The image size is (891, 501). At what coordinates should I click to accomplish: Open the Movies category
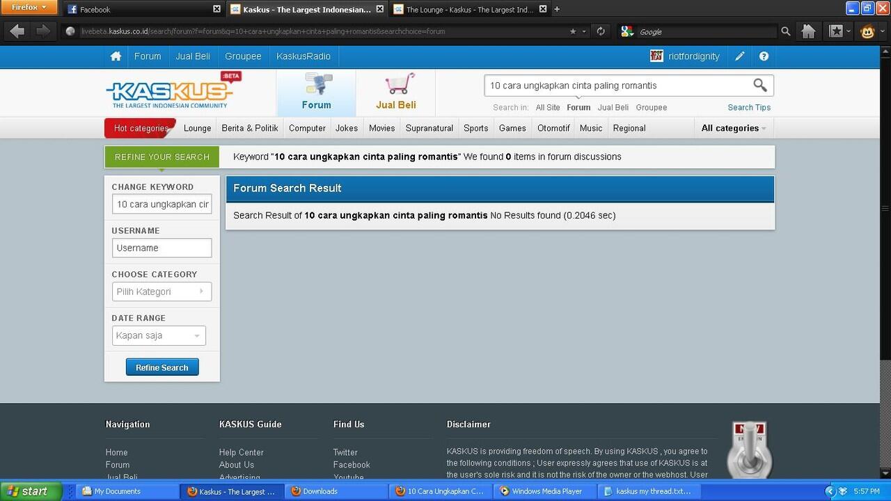(x=382, y=128)
